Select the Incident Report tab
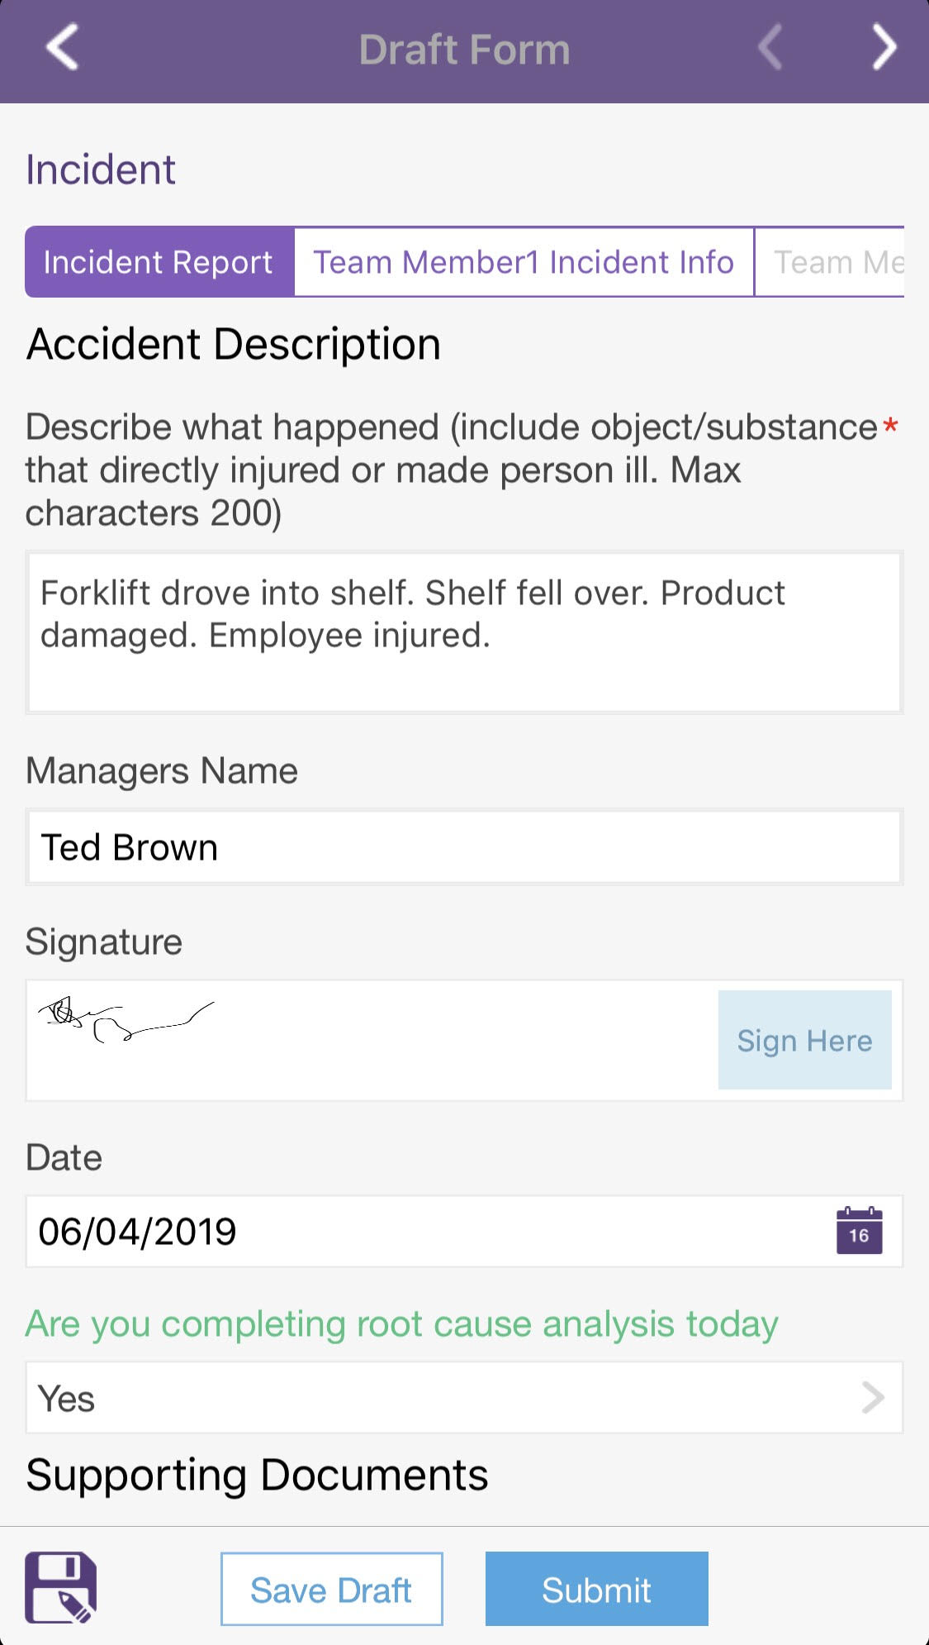 click(x=159, y=262)
